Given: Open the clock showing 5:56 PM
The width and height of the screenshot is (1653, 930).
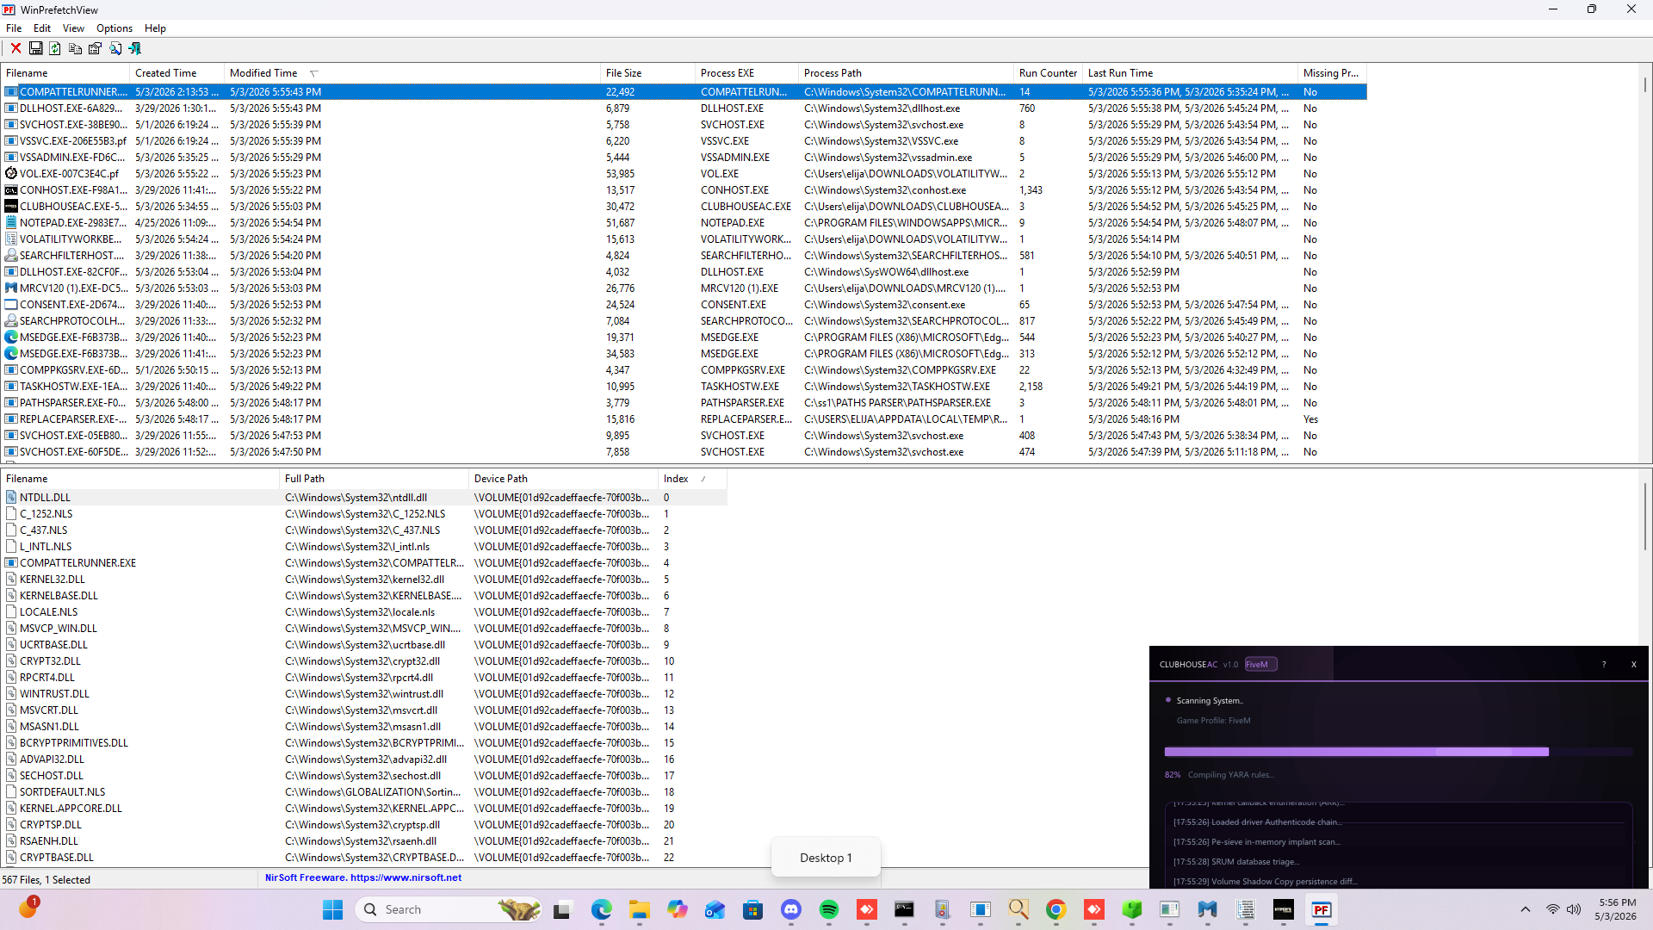Looking at the screenshot, I should pyautogui.click(x=1616, y=909).
